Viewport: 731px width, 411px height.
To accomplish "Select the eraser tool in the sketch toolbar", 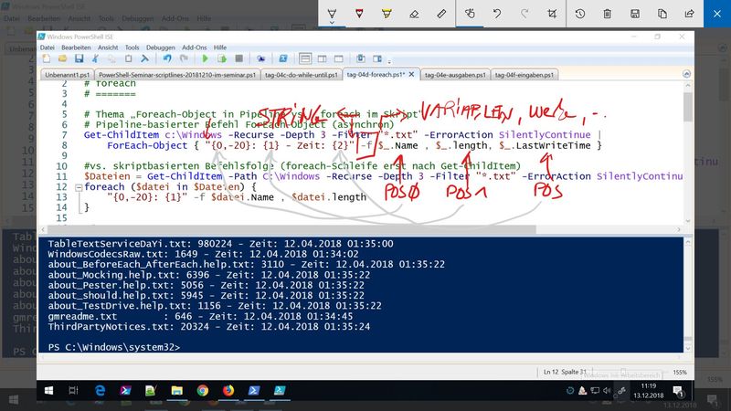I will point(414,14).
